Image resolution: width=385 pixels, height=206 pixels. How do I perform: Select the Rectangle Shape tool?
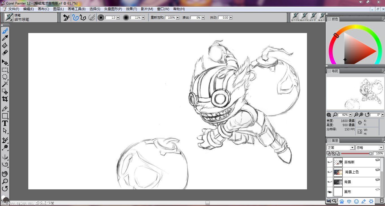[x=5, y=116]
